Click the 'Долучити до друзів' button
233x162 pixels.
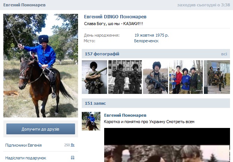41,129
